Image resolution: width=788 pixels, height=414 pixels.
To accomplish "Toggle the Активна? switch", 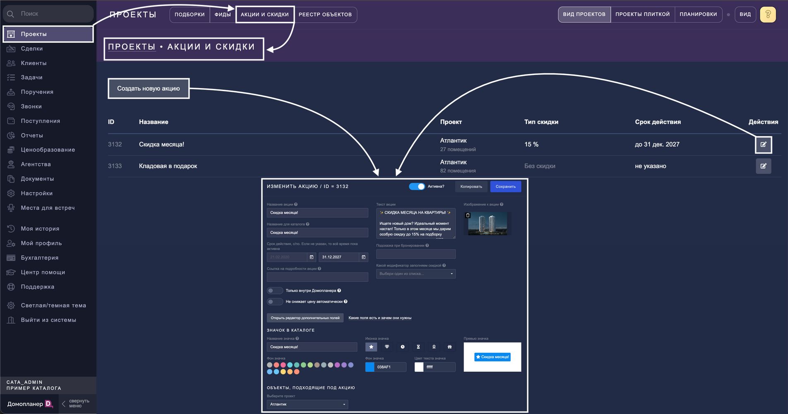I will 417,186.
